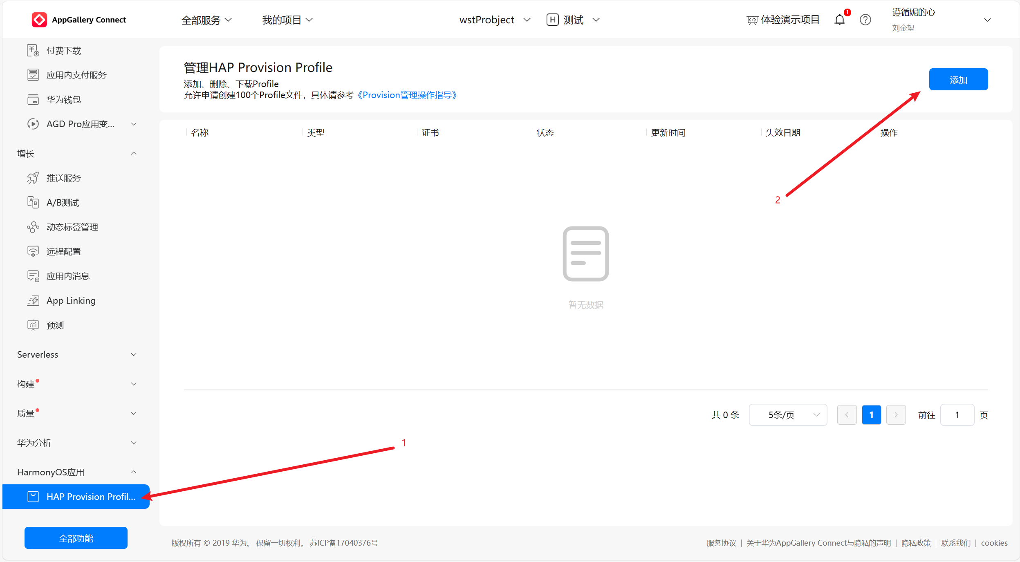Click the 类型 column header

316,132
